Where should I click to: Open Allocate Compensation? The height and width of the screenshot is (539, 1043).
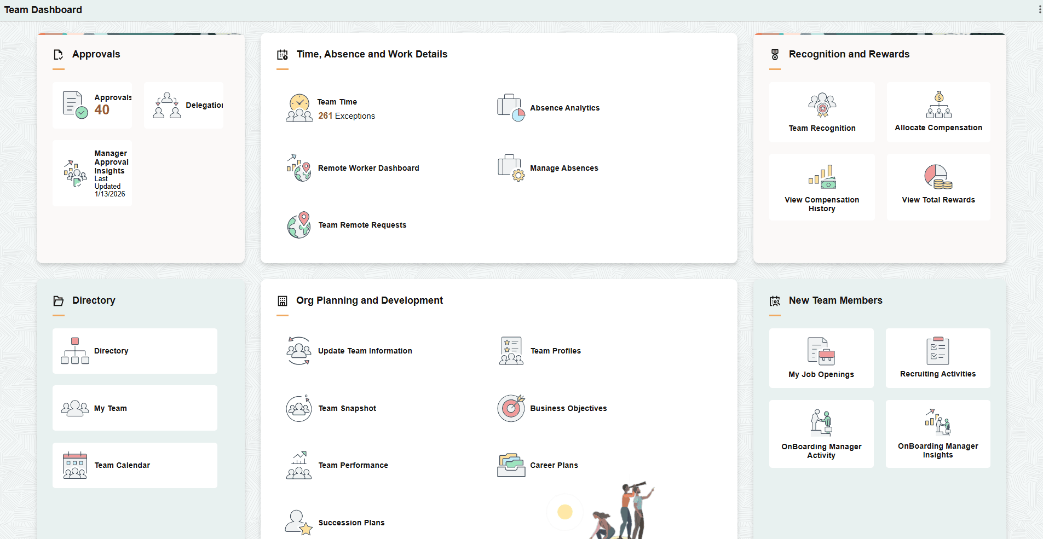(x=938, y=112)
